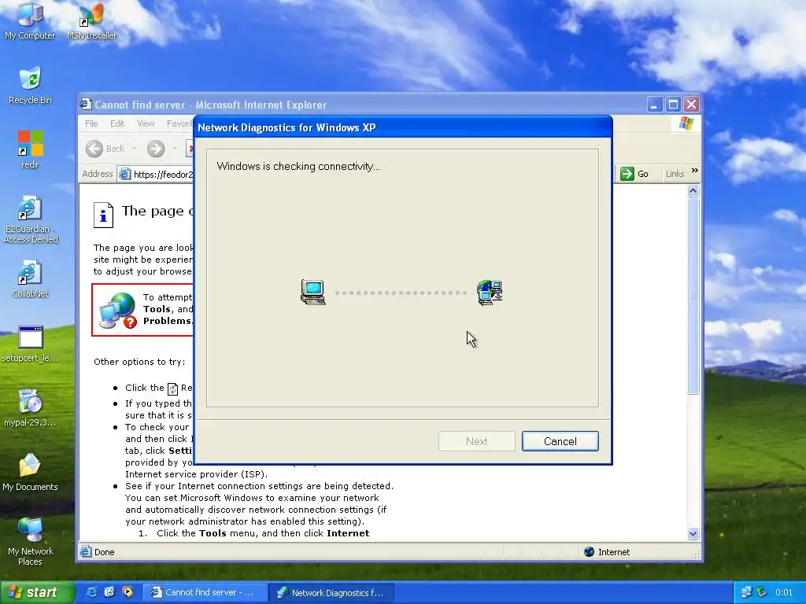Viewport: 806px width, 604px height.
Task: Click the Internet Explorer Back arrow icon
Action: 94,149
